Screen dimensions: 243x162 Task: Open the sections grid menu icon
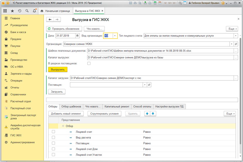[5, 11]
